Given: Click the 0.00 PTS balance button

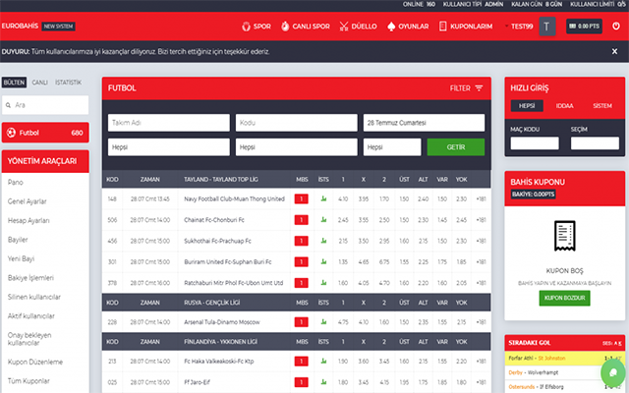Looking at the screenshot, I should tap(584, 28).
